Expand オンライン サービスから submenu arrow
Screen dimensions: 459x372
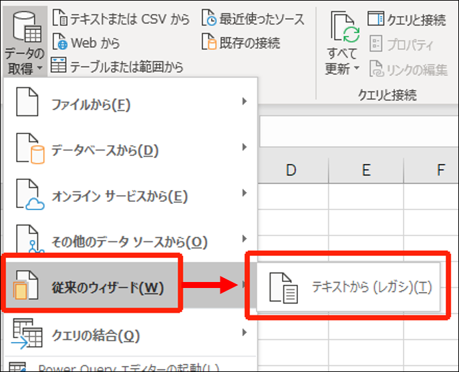coord(245,193)
